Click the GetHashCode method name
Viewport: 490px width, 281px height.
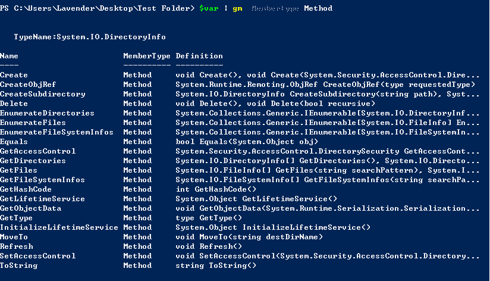tap(26, 189)
